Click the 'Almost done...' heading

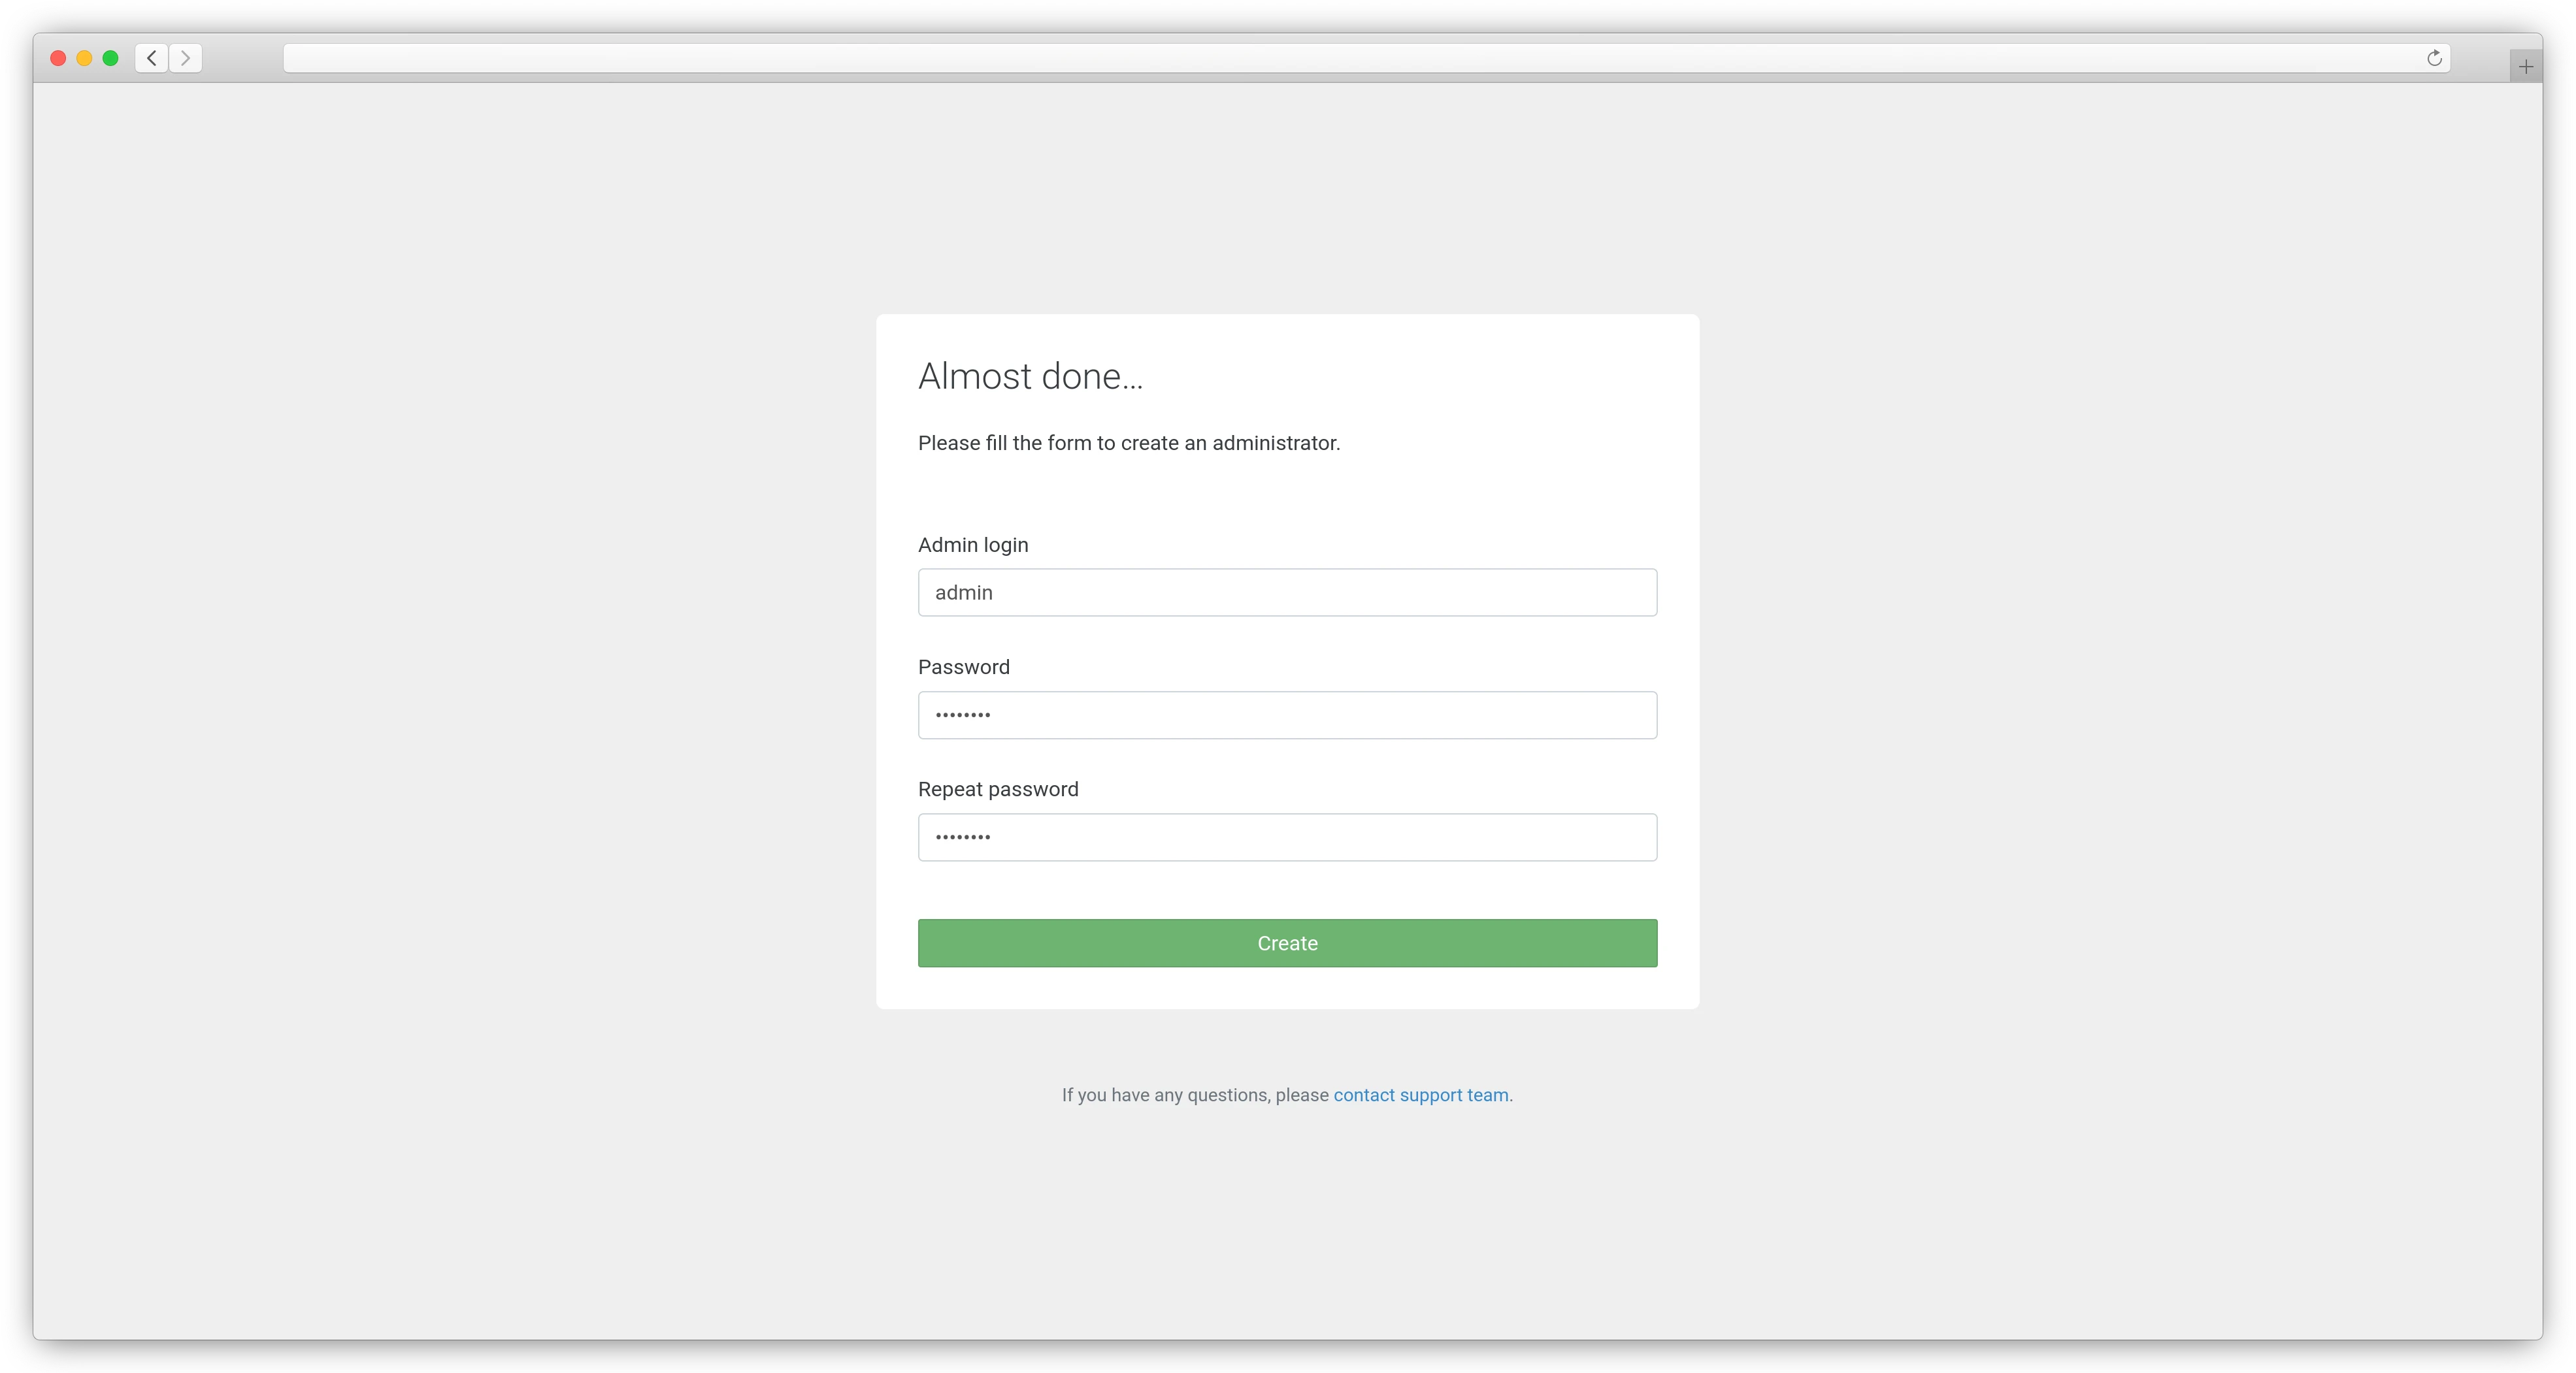(x=1030, y=377)
